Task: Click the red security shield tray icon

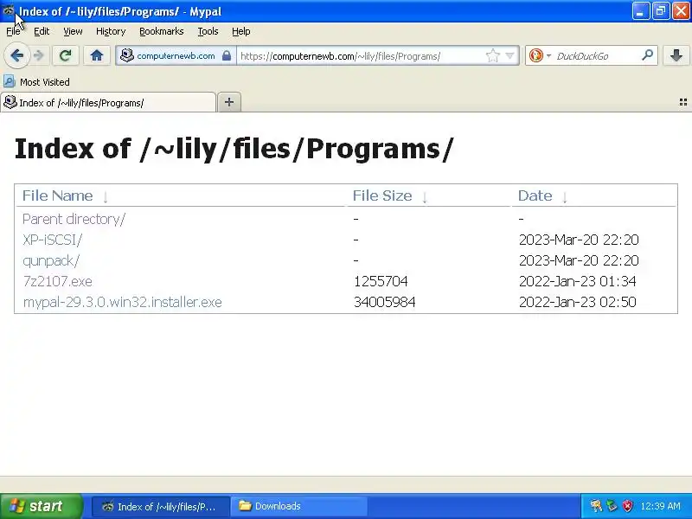Action: coord(627,506)
